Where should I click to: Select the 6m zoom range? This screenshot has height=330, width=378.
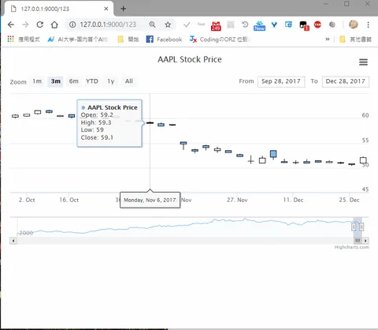click(x=74, y=81)
